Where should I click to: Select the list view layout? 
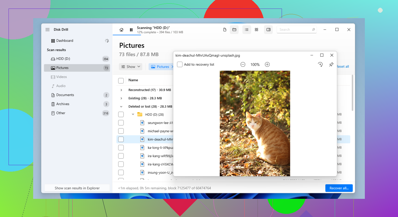[x=247, y=30]
